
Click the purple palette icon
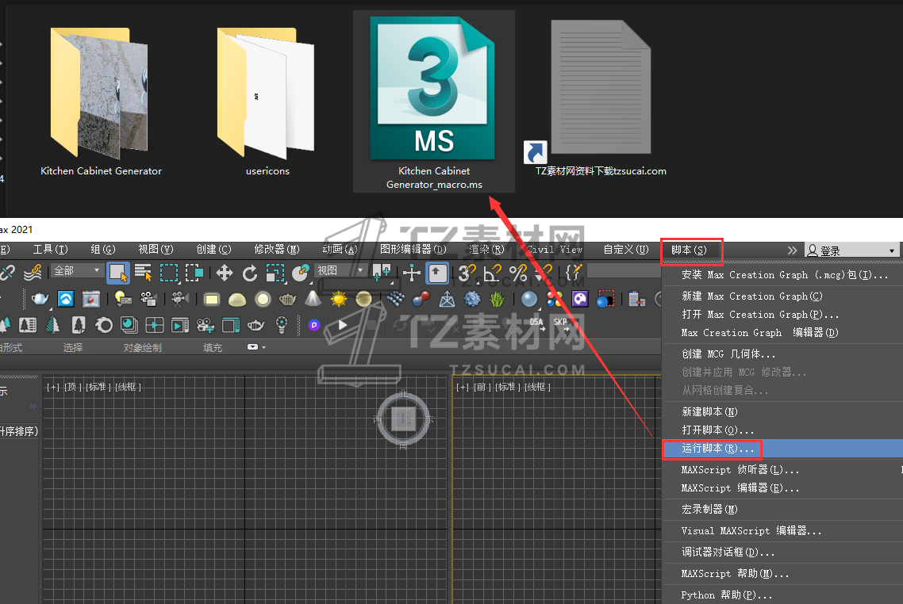coord(580,299)
